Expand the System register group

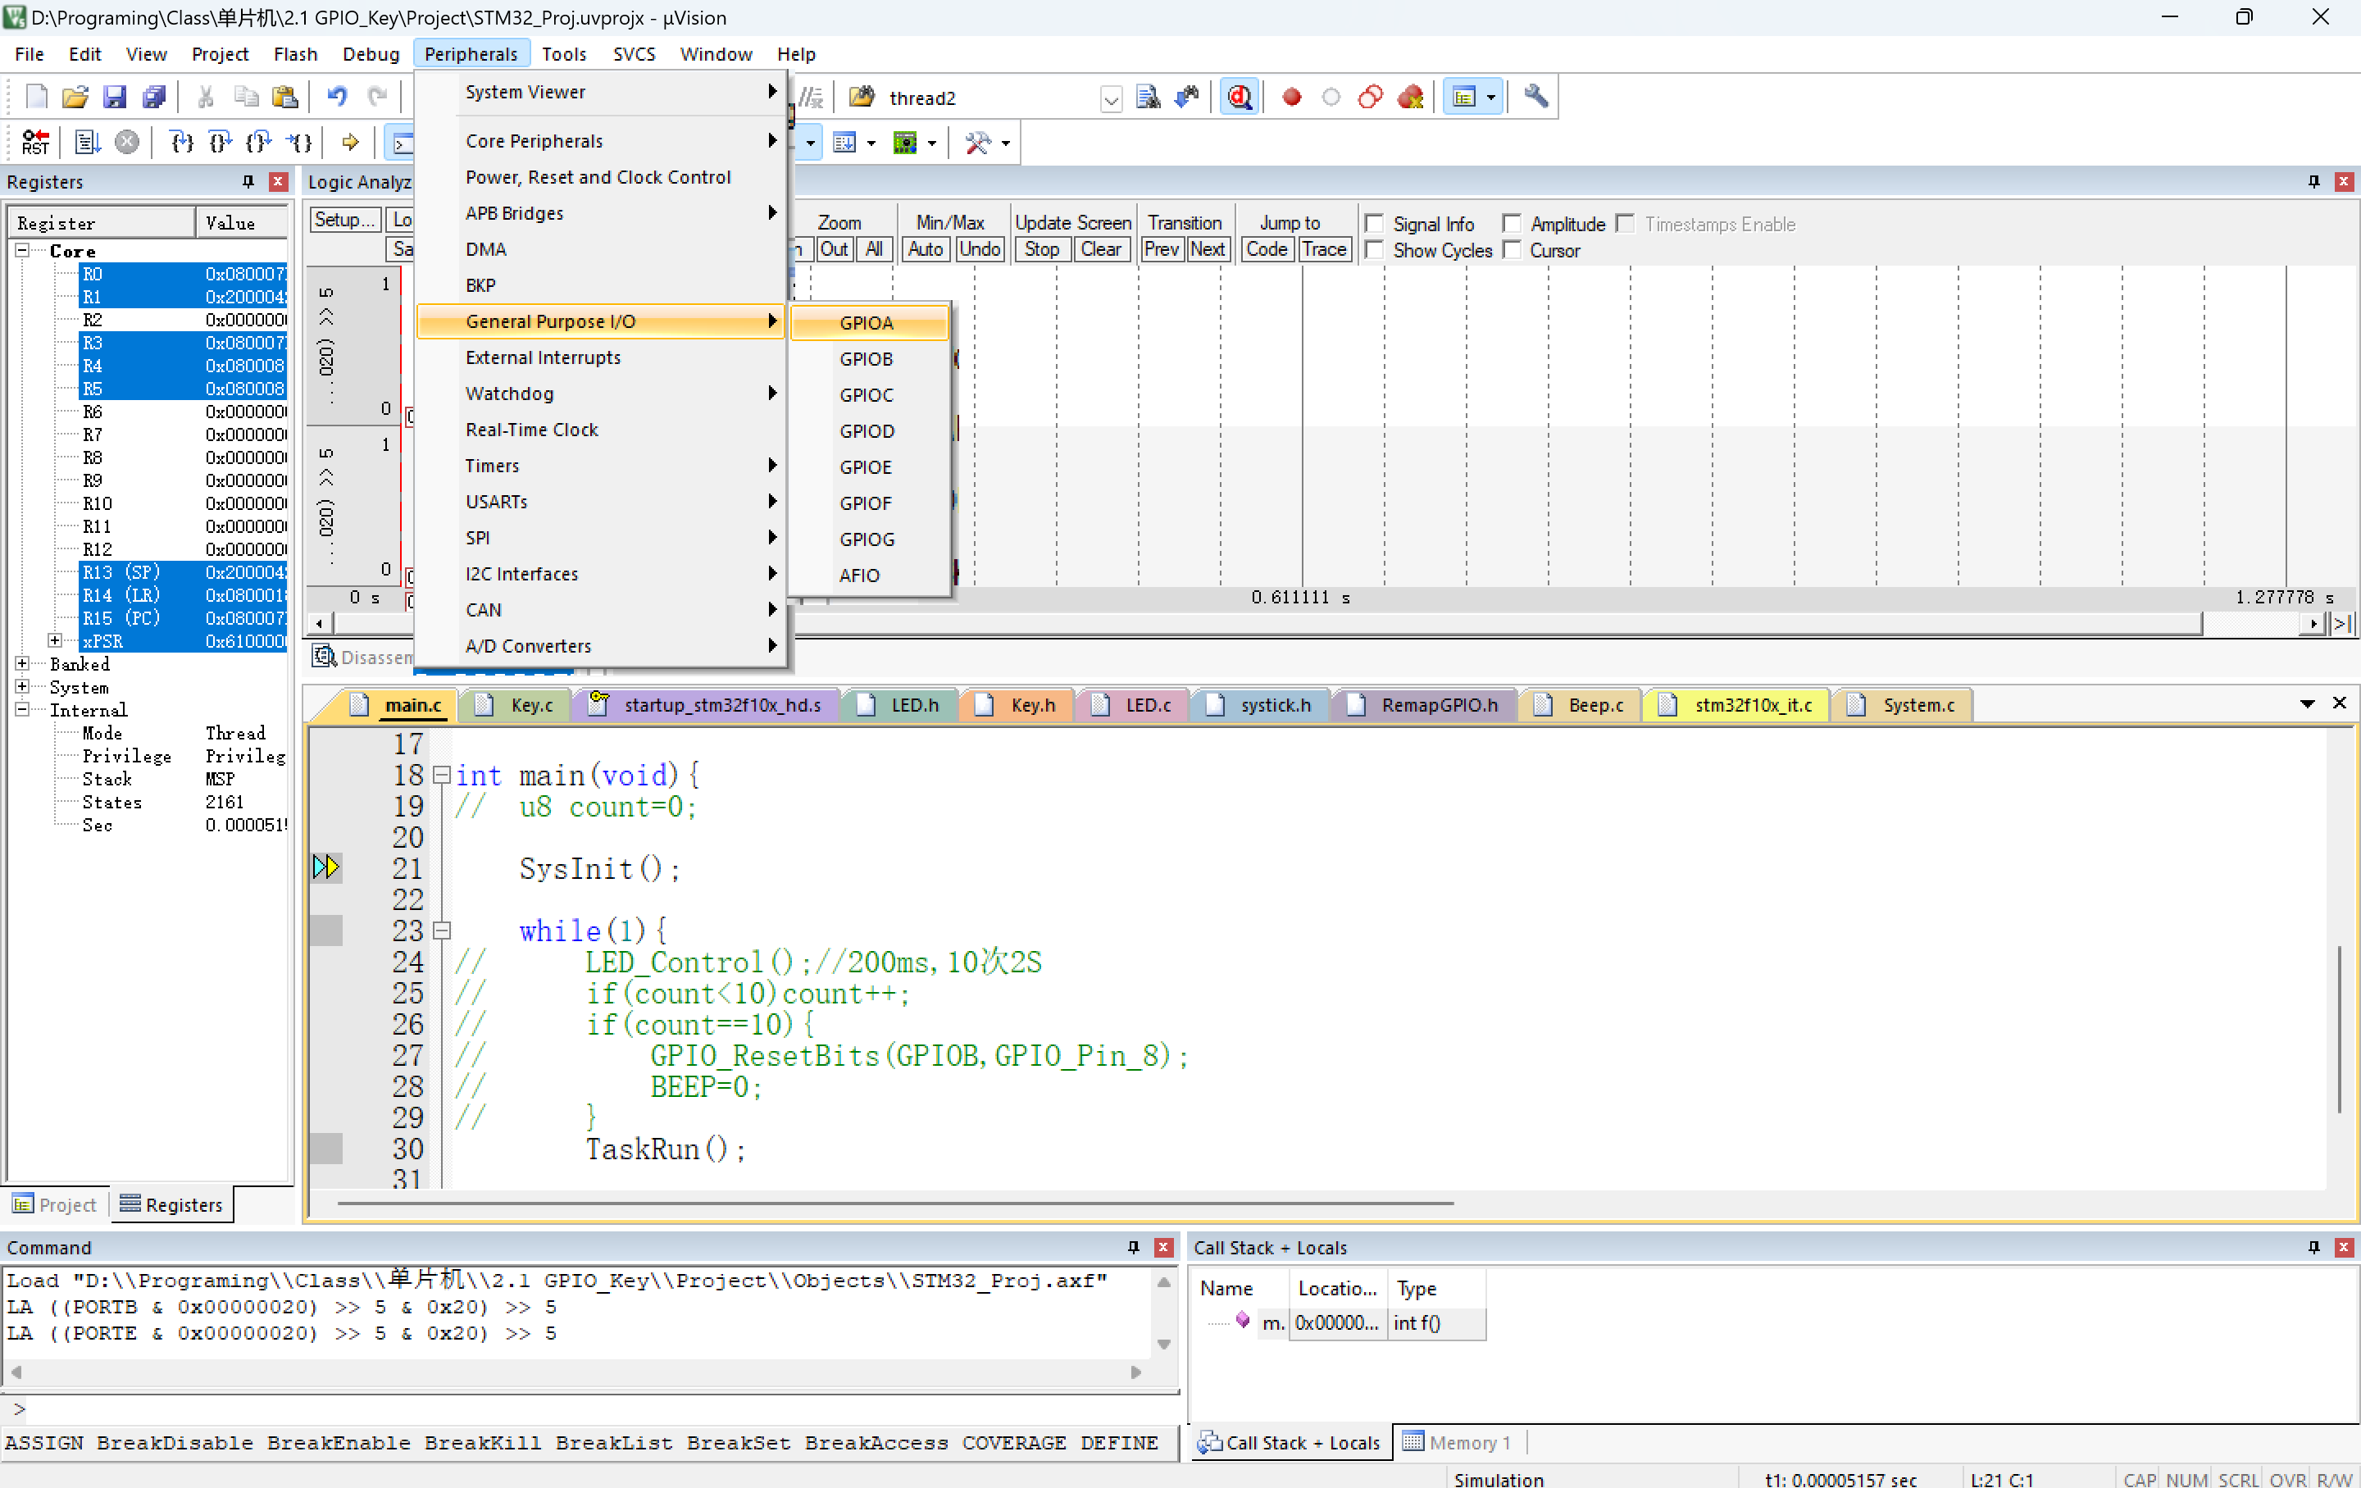21,686
